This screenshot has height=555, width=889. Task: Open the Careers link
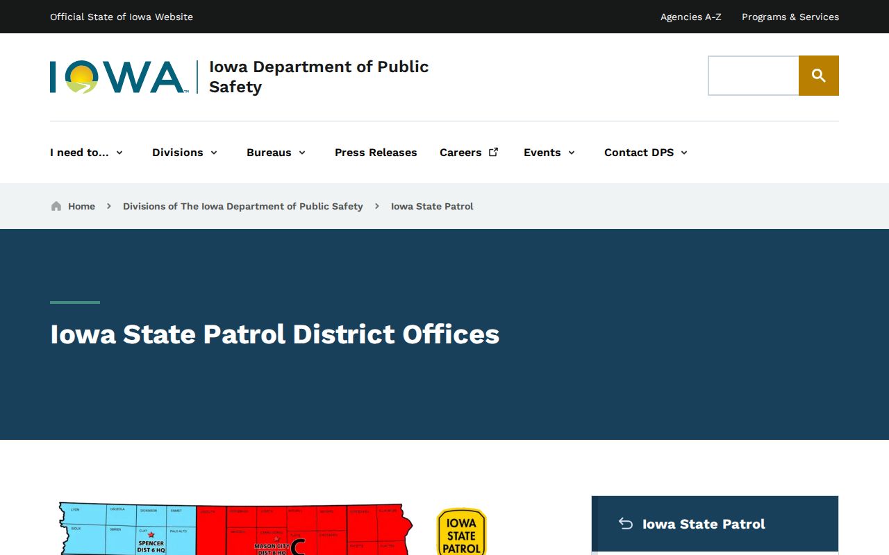click(460, 153)
